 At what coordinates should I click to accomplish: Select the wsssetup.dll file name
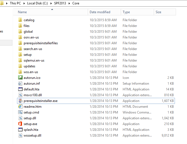(32, 135)
